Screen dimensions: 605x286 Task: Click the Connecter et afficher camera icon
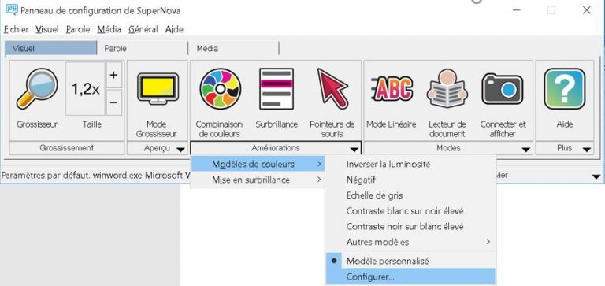coord(503,89)
